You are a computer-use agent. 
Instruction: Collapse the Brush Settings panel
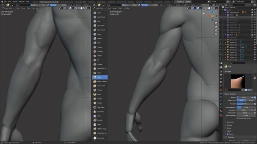click(x=230, y=94)
